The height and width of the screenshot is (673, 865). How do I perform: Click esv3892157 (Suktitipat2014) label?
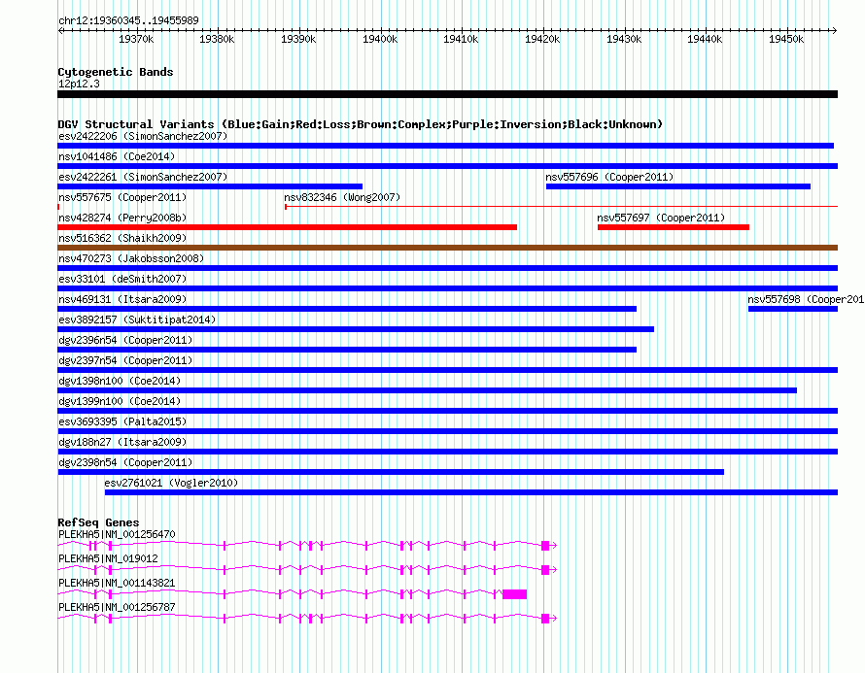137,320
